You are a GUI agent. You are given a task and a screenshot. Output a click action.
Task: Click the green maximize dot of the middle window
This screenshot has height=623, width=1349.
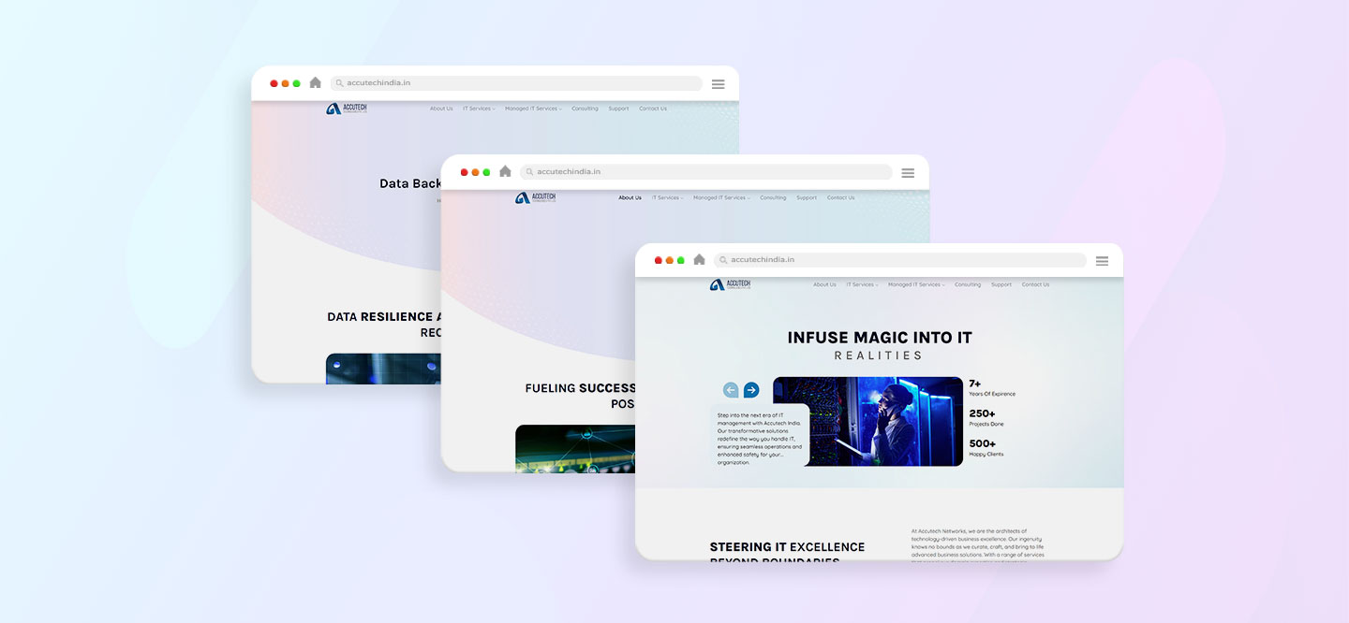tap(486, 172)
